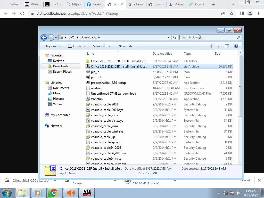This screenshot has height=198, width=264.
Task: Click the Explorer back navigation arrow
Action: (44, 37)
